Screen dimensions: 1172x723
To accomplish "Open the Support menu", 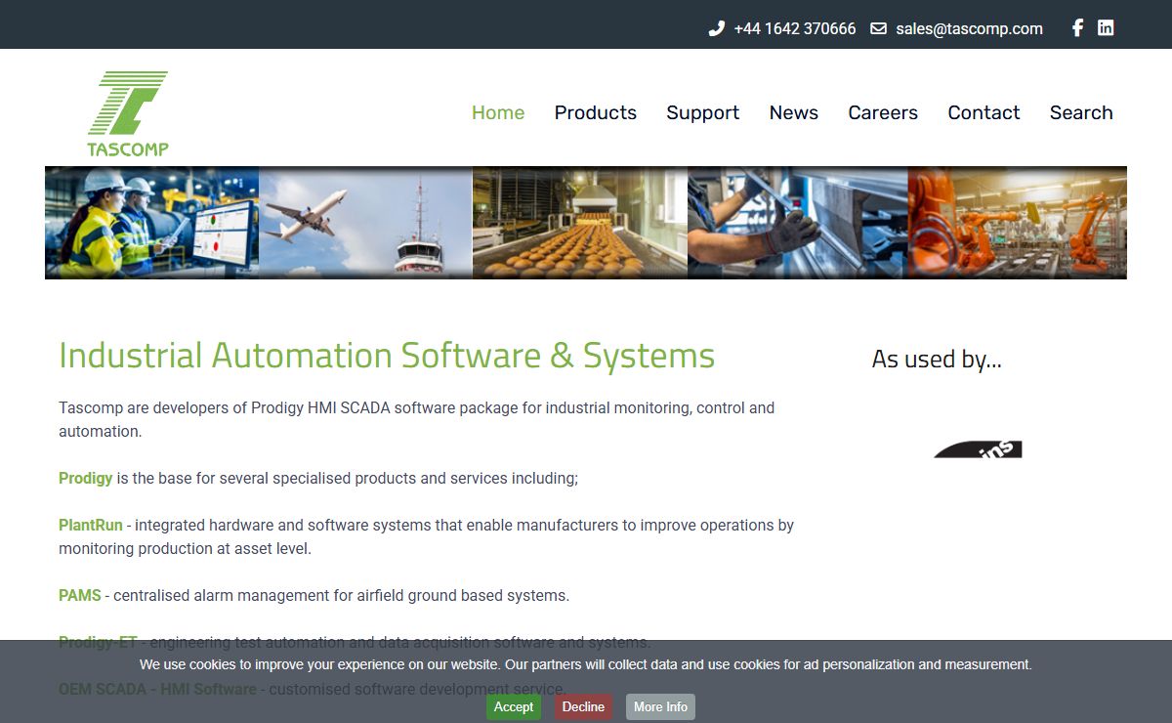I will click(703, 112).
